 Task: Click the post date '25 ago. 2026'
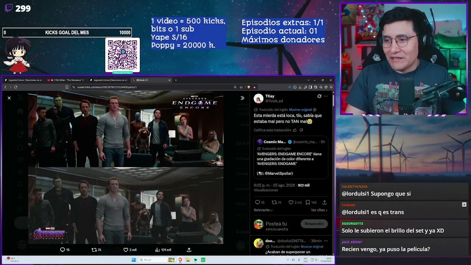coord(284,185)
